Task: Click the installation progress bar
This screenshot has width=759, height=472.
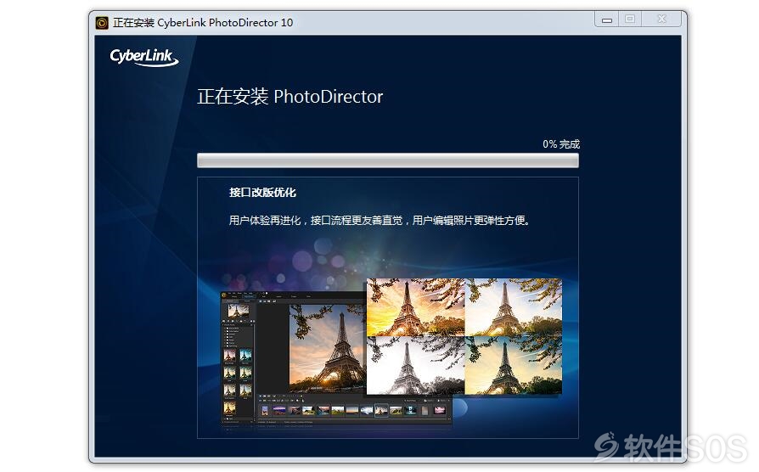Action: 388,160
